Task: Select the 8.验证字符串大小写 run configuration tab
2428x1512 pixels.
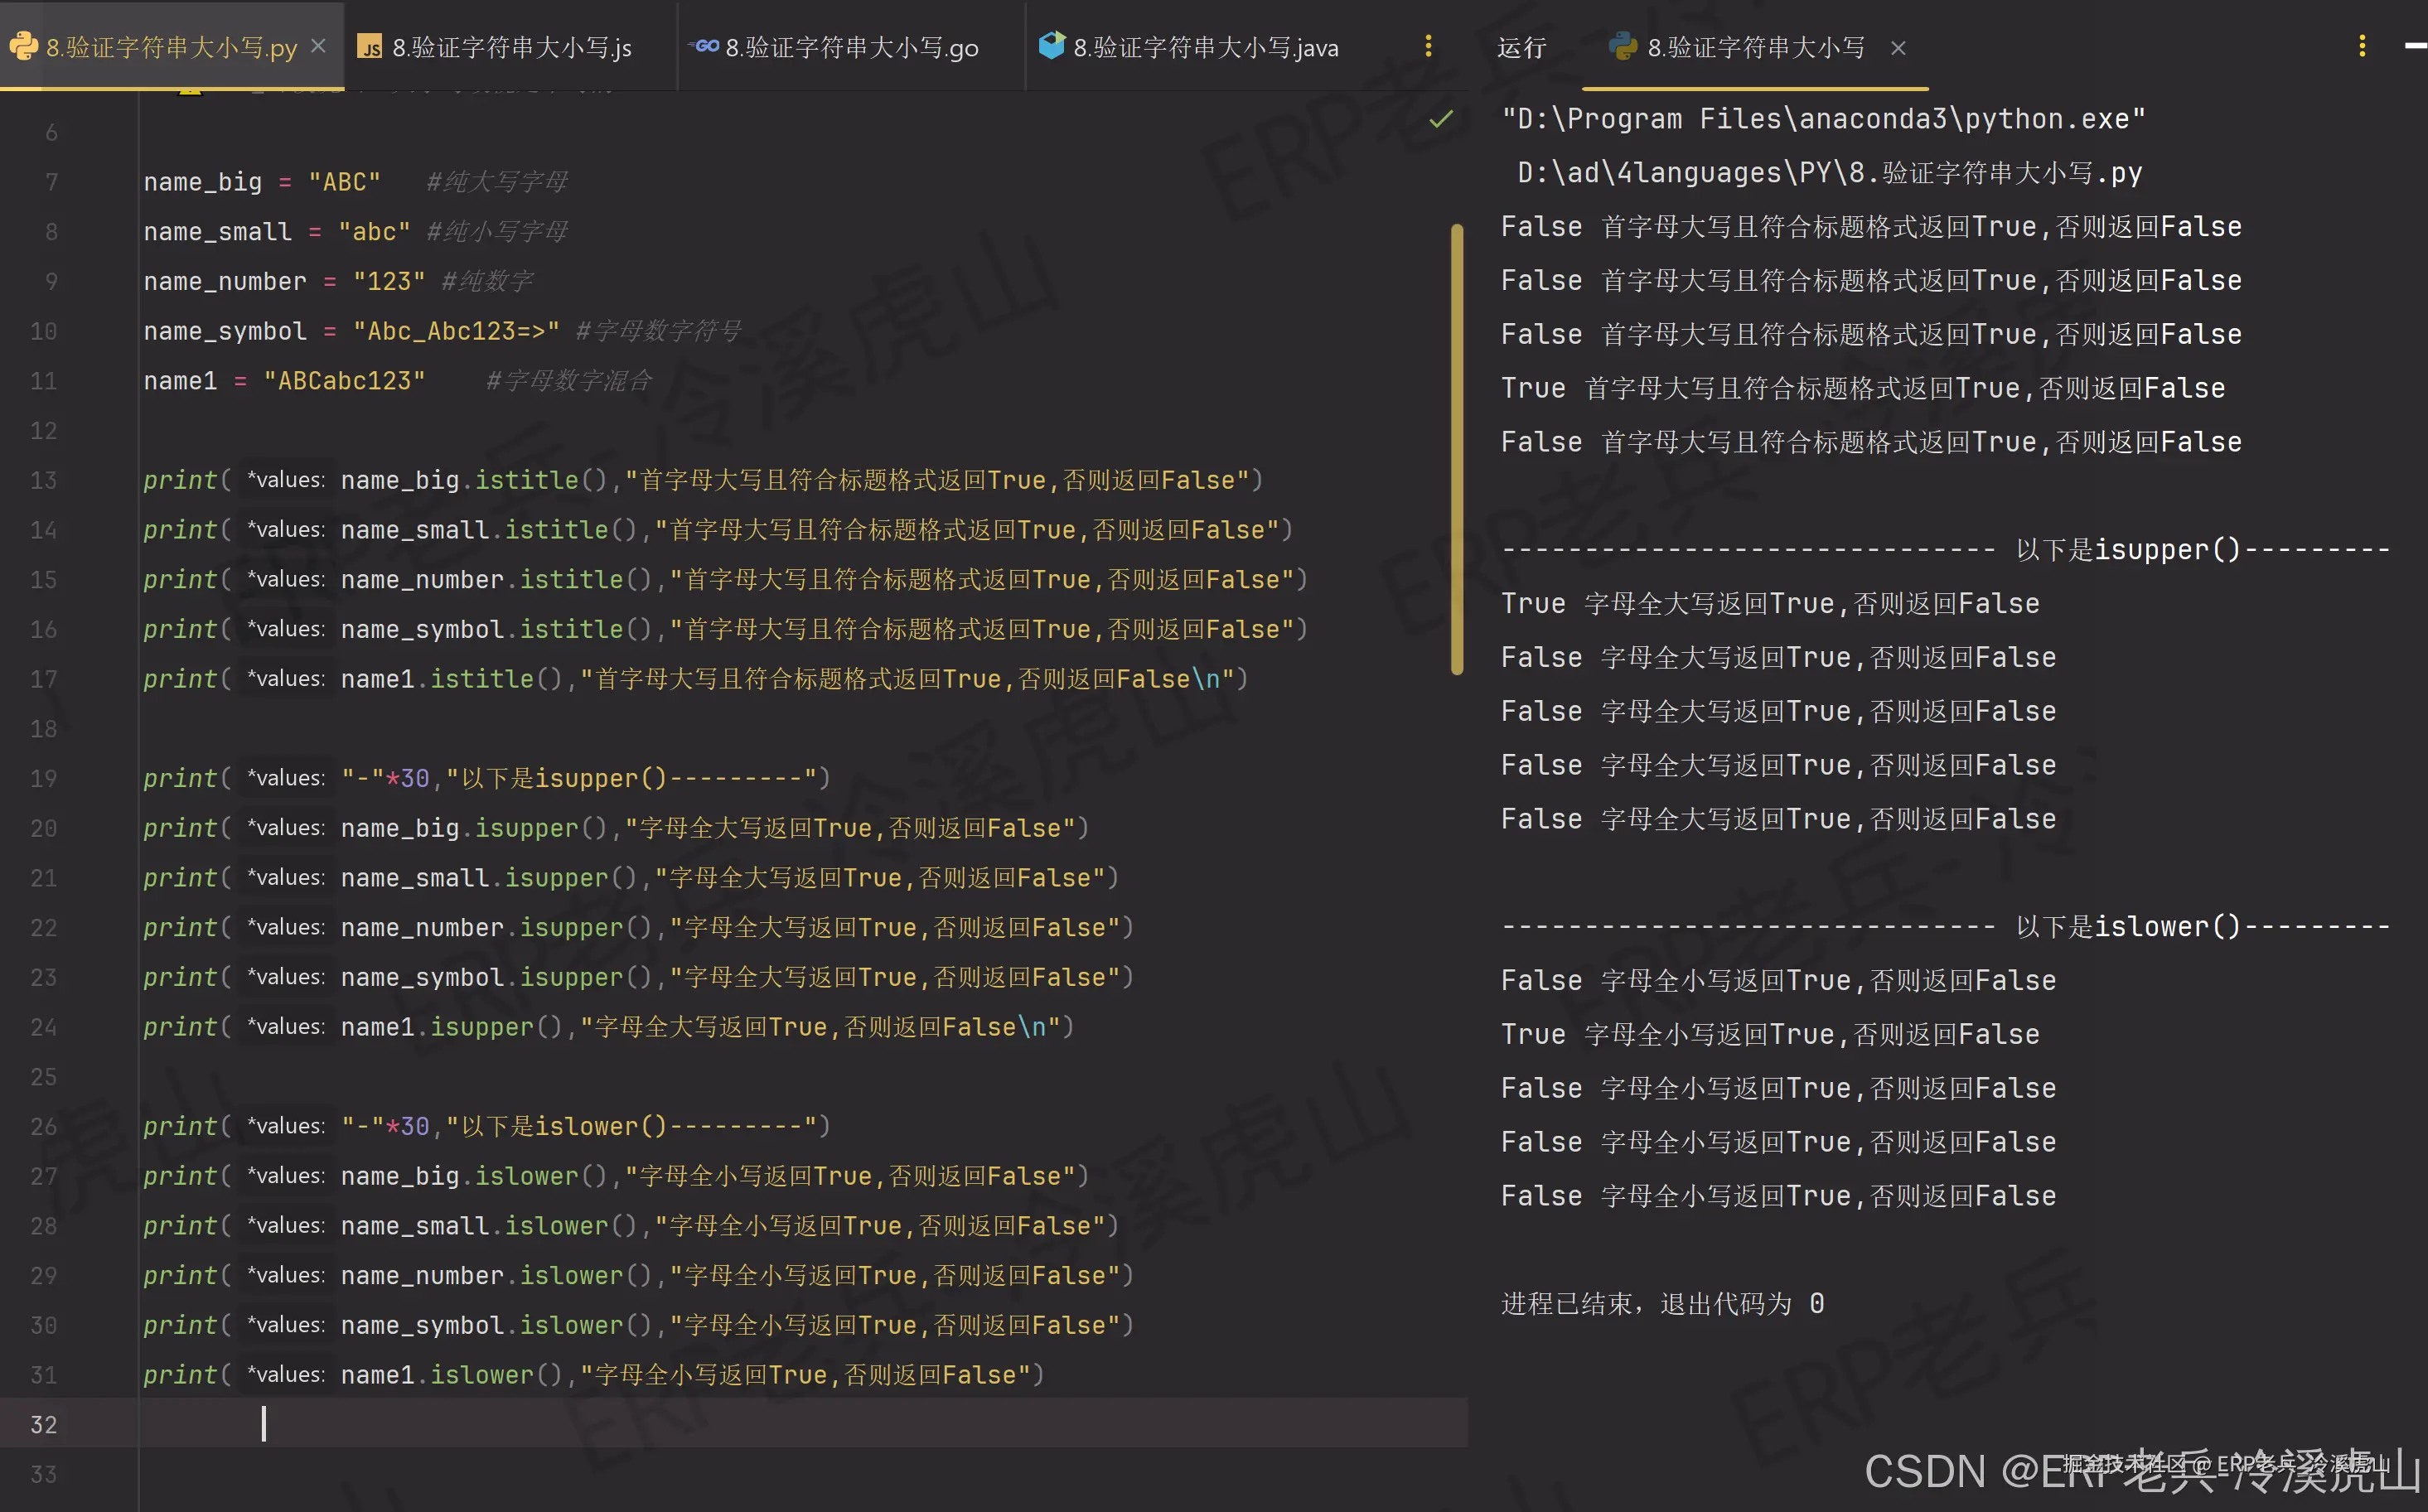Action: click(x=1755, y=47)
